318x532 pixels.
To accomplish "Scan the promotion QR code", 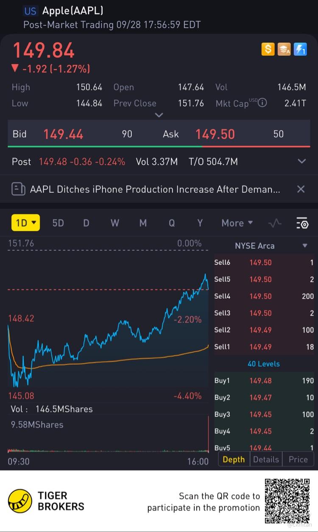I will (287, 501).
